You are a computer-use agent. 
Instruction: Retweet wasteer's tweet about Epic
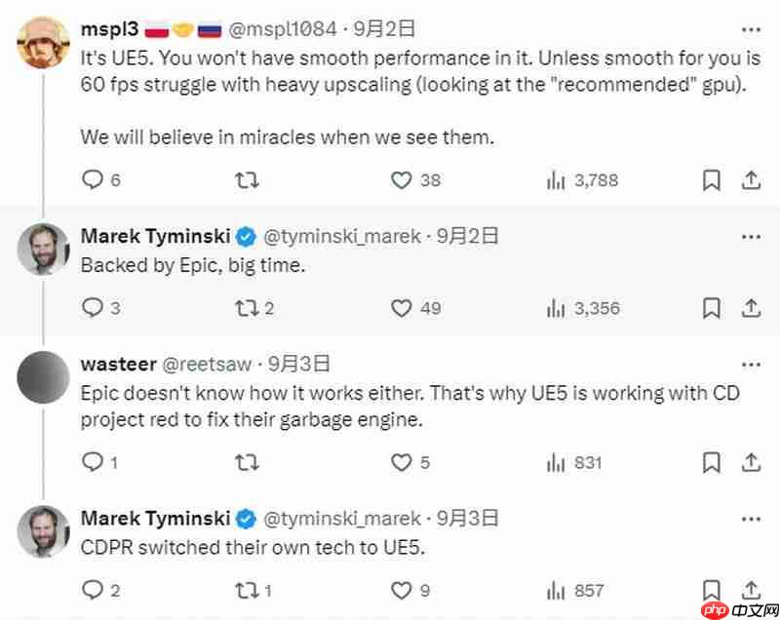248,462
